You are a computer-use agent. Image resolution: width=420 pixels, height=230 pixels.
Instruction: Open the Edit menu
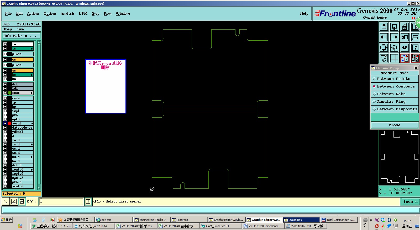(19, 13)
